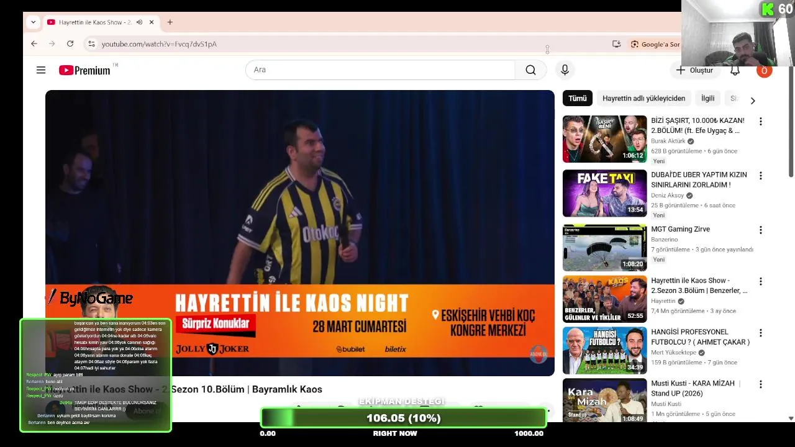The width and height of the screenshot is (795, 447).
Task: Click the install app icon in address bar
Action: click(x=616, y=44)
